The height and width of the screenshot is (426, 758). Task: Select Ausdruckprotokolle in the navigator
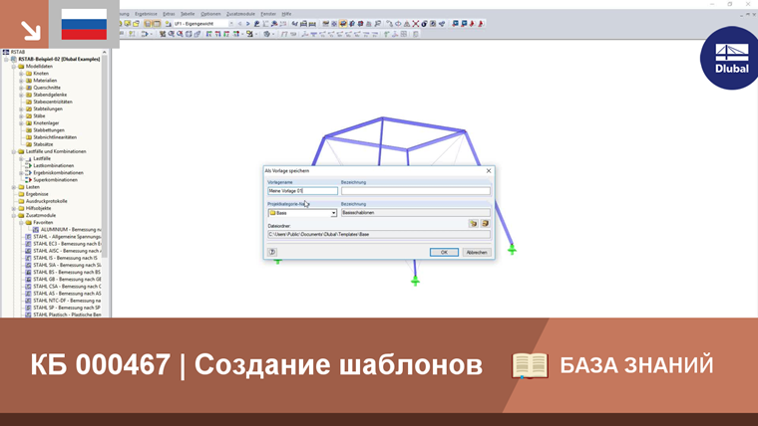(47, 201)
